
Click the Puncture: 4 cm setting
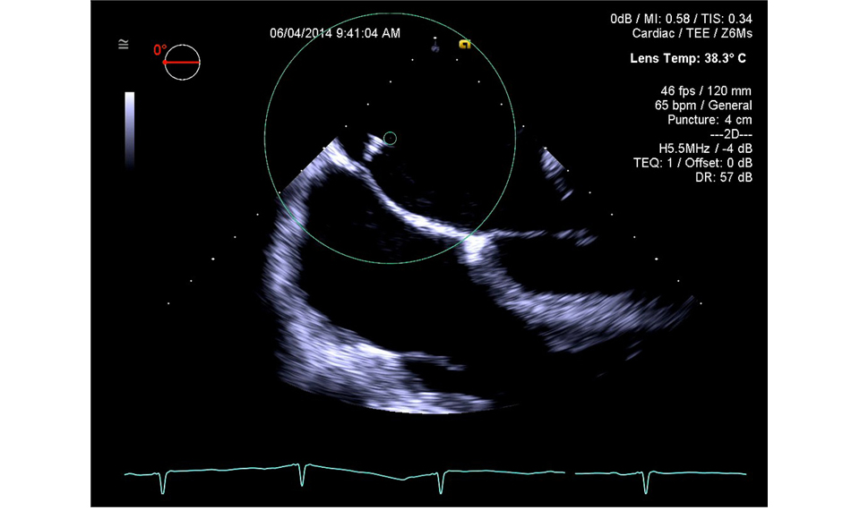coord(709,119)
